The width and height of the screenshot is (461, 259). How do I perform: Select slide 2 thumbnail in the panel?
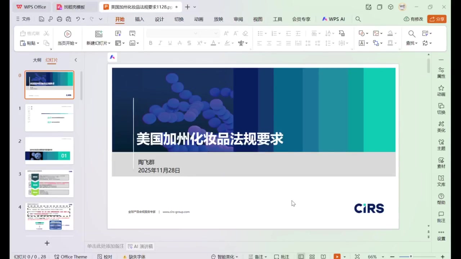[49, 151]
